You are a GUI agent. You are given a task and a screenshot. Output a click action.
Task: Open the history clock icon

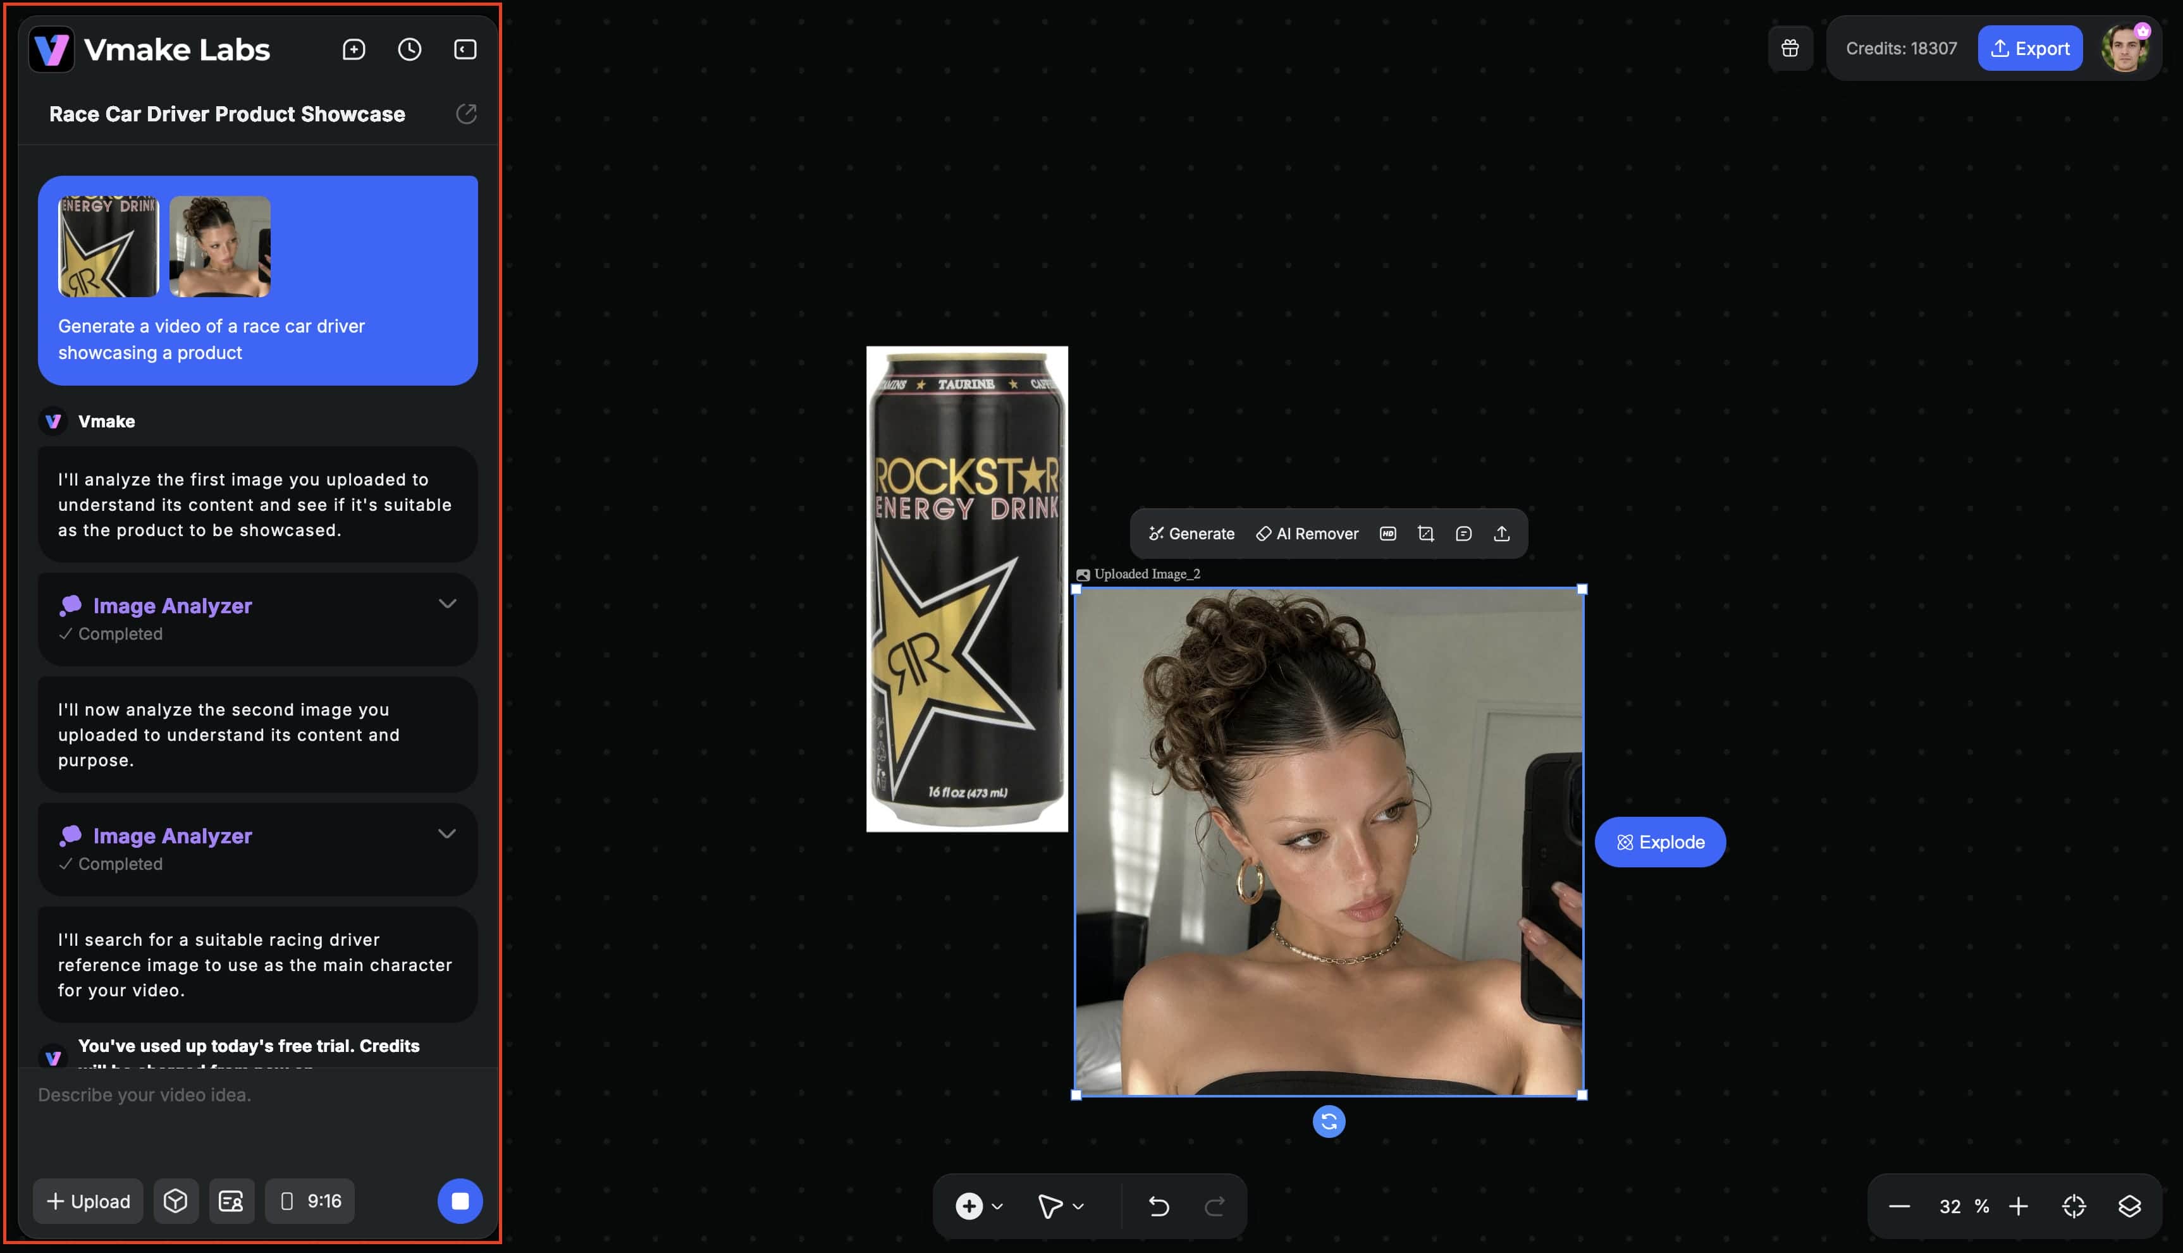pyautogui.click(x=410, y=49)
